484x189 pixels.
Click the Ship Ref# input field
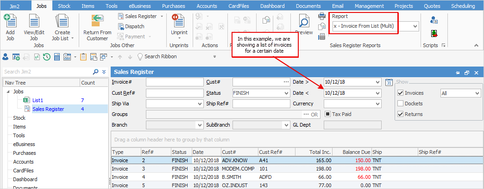[x=261, y=104]
